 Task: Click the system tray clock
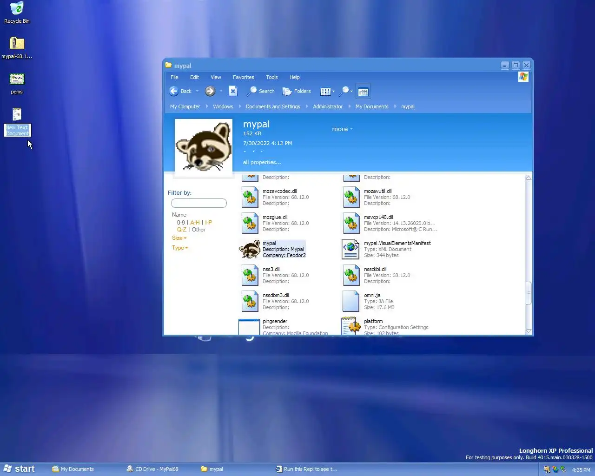tap(581, 470)
